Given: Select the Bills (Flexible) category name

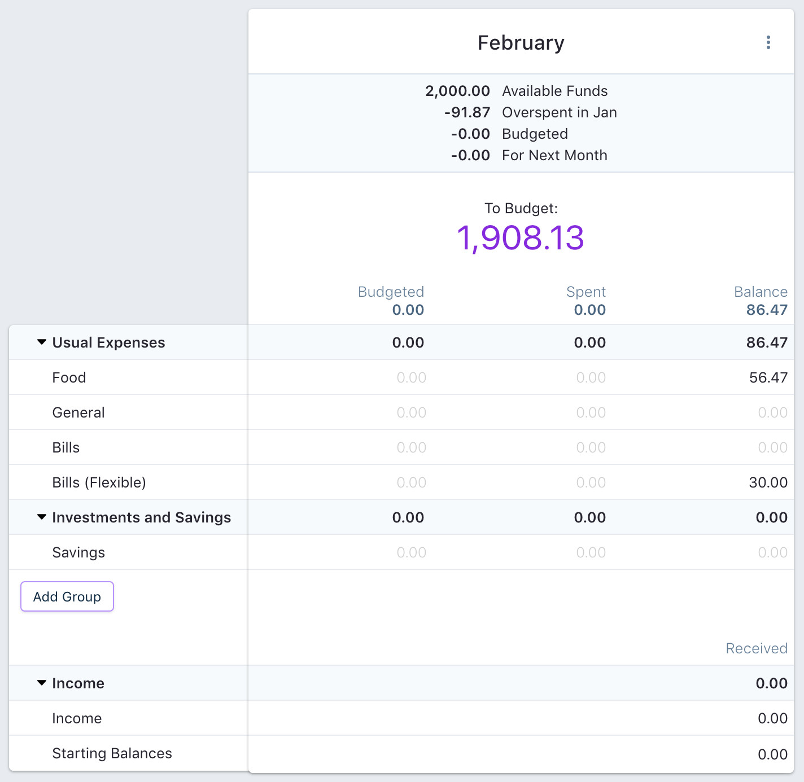Looking at the screenshot, I should pos(99,482).
